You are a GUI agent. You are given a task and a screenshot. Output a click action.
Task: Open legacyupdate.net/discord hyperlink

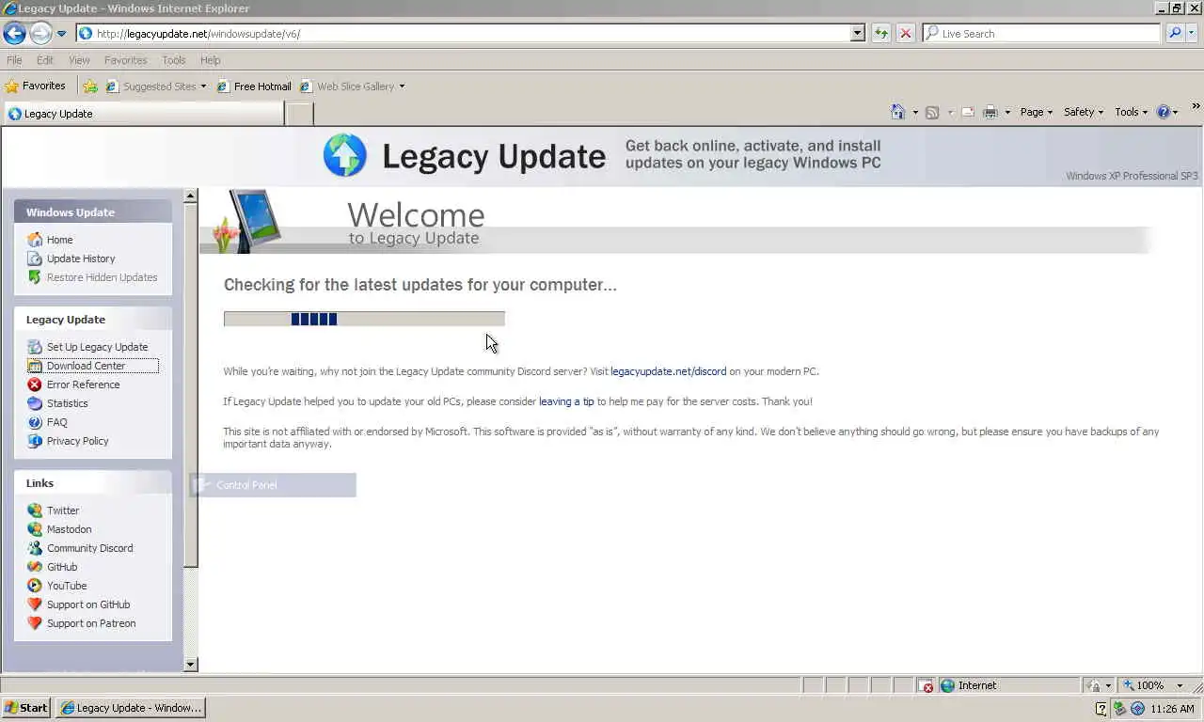coord(668,371)
